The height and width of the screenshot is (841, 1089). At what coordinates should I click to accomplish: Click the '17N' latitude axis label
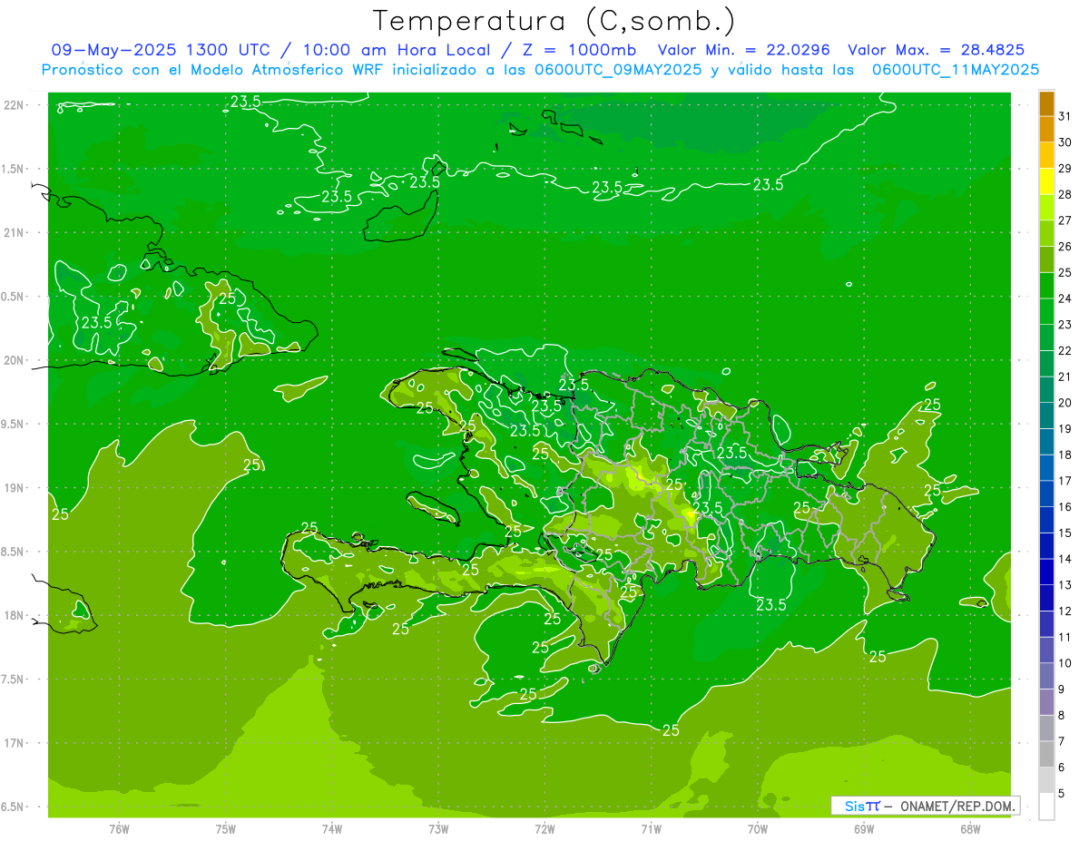13,744
